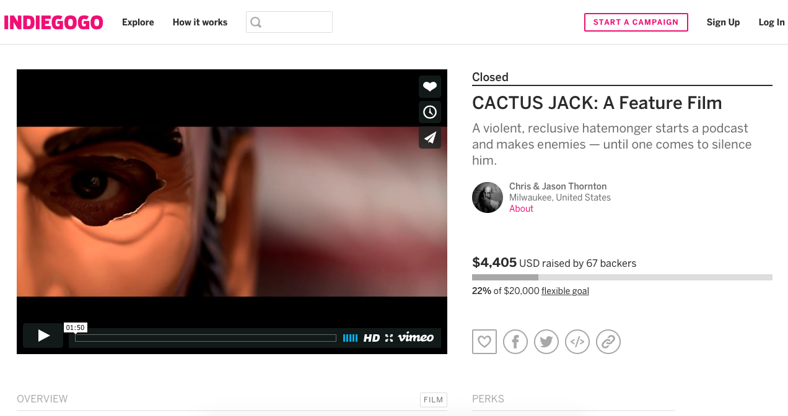
Task: Open the Indiegogo logo homepage link
Action: pyautogui.click(x=53, y=22)
